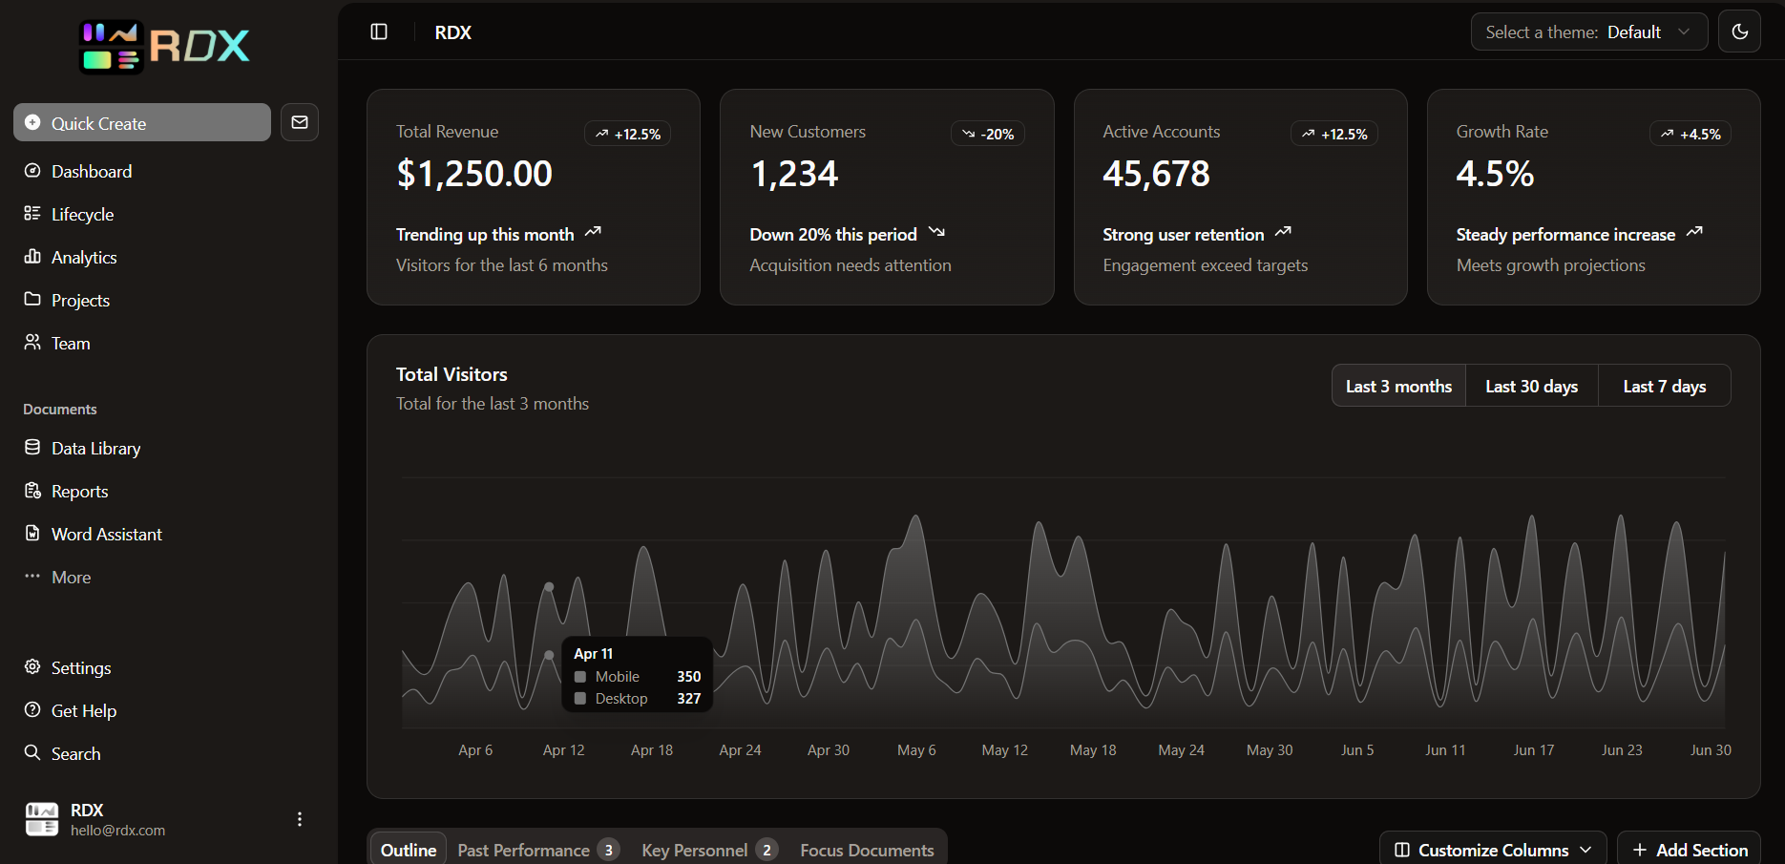The width and height of the screenshot is (1785, 864).
Task: Switch dark mode with moon icon
Action: coord(1739,32)
